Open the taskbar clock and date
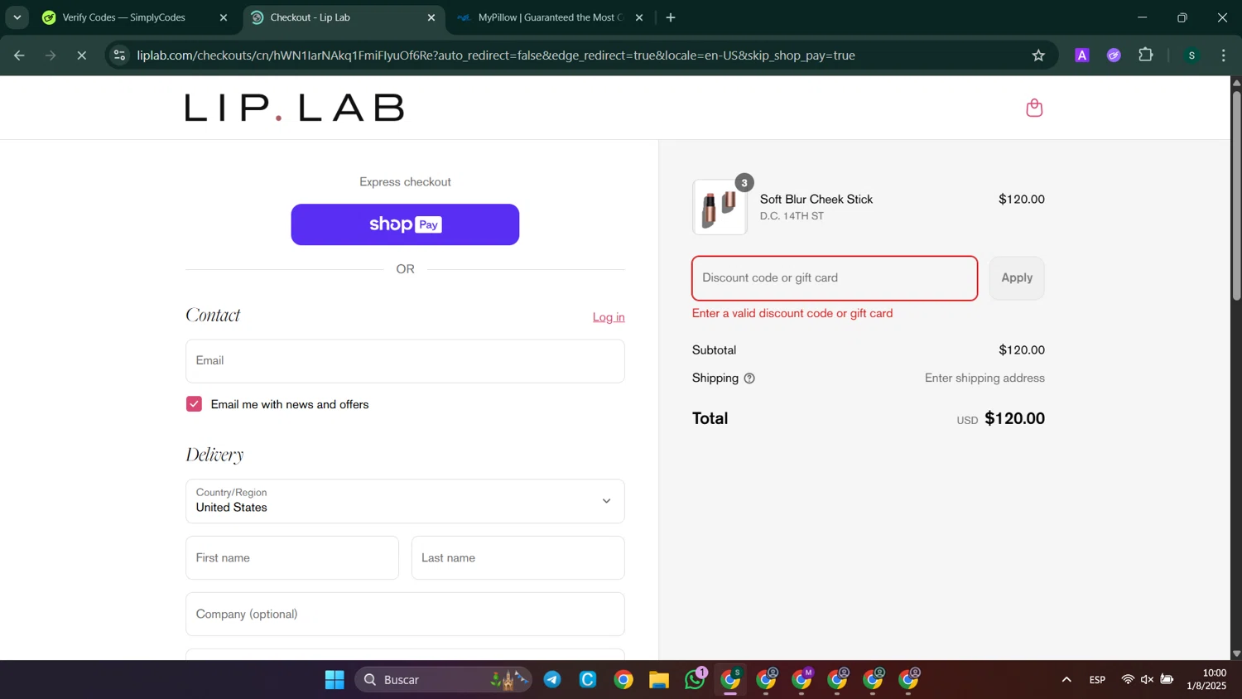 coord(1206,679)
